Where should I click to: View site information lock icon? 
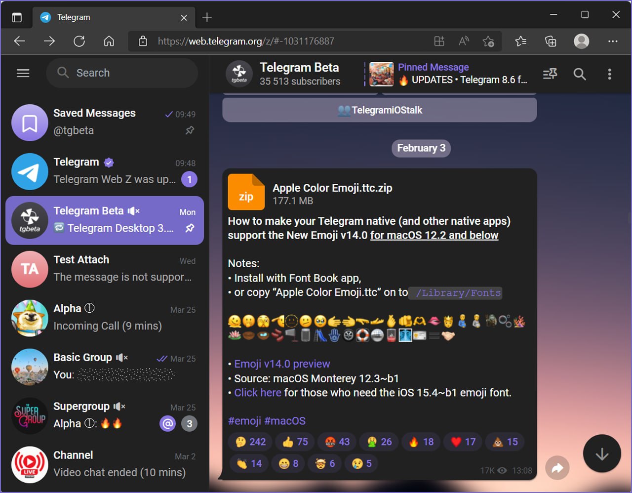pyautogui.click(x=143, y=41)
